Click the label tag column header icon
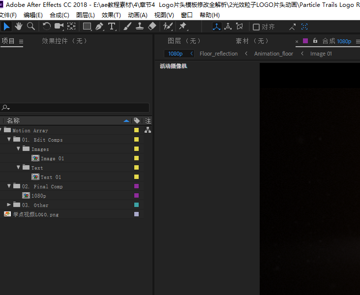360x295 pixels. pos(137,120)
